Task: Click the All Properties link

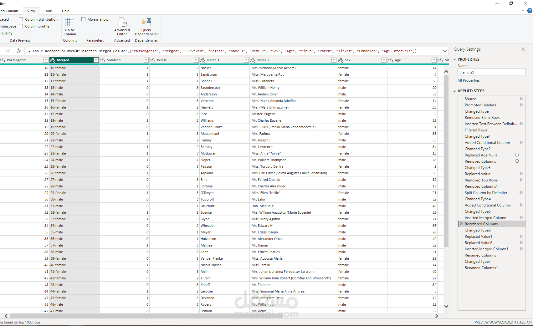Action: [x=468, y=80]
